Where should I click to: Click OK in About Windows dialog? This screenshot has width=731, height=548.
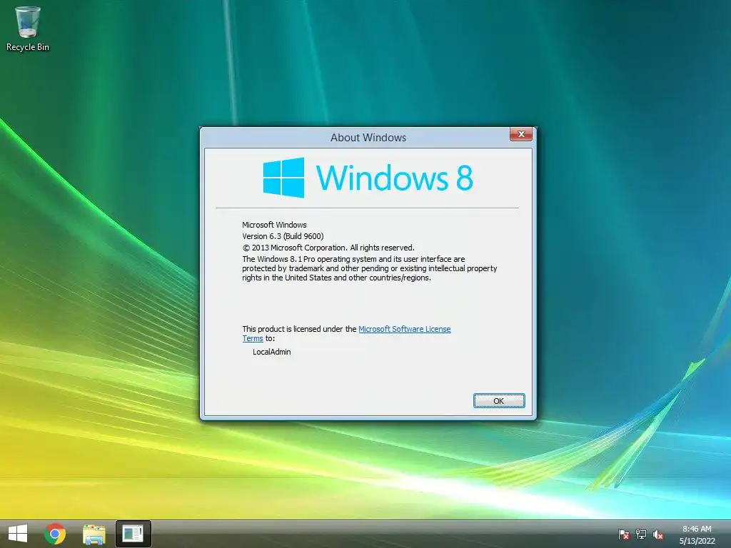click(499, 401)
